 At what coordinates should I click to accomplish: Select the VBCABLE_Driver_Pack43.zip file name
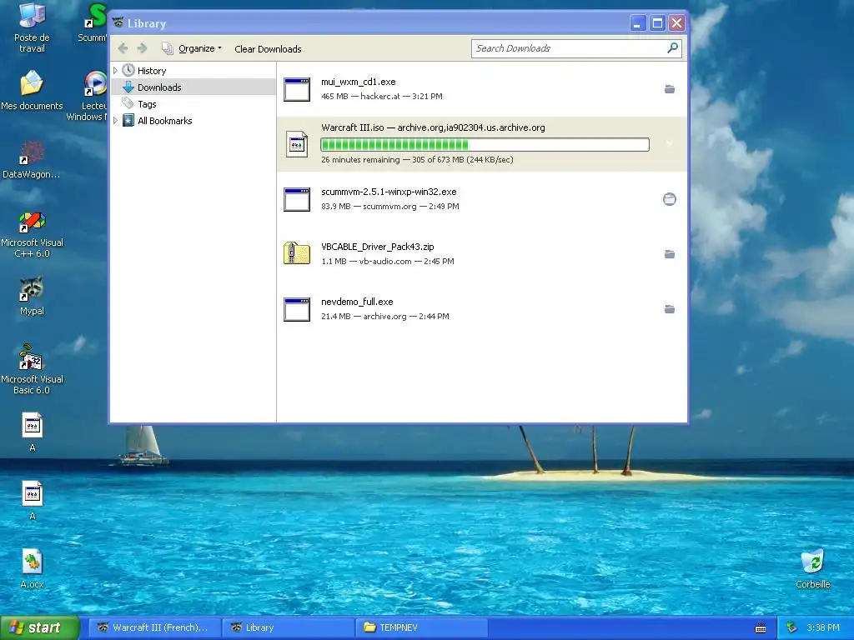(x=378, y=247)
